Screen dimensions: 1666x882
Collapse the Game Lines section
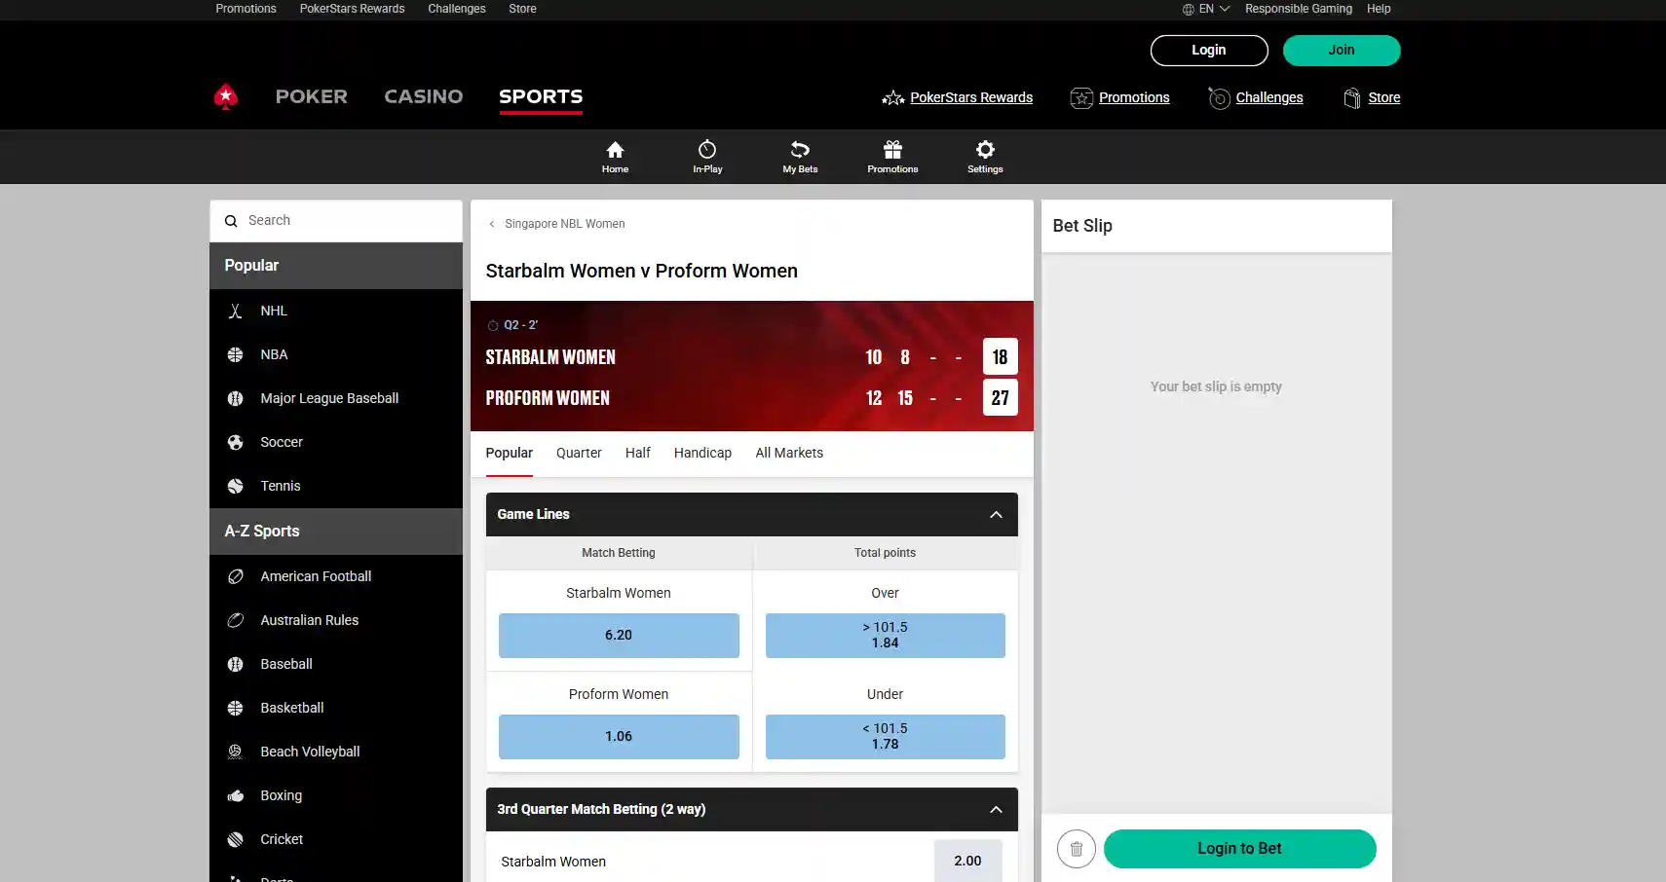tap(996, 515)
